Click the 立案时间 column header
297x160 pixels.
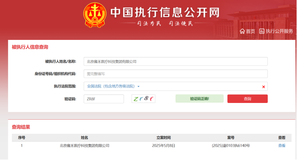(x=164, y=138)
